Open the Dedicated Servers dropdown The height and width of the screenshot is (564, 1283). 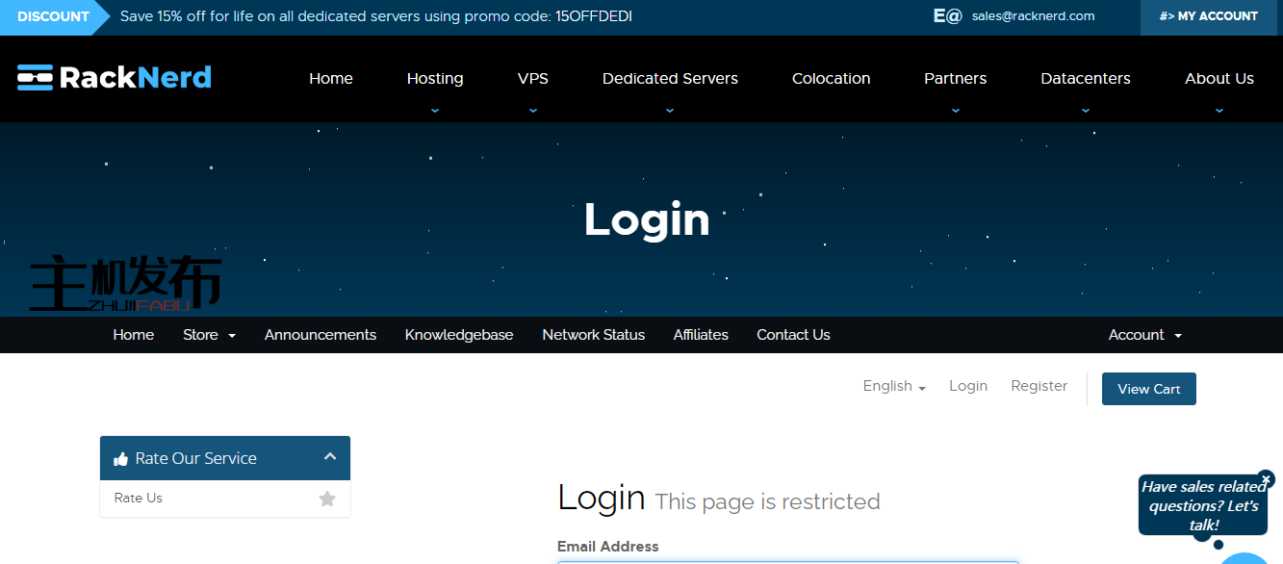[x=670, y=79]
